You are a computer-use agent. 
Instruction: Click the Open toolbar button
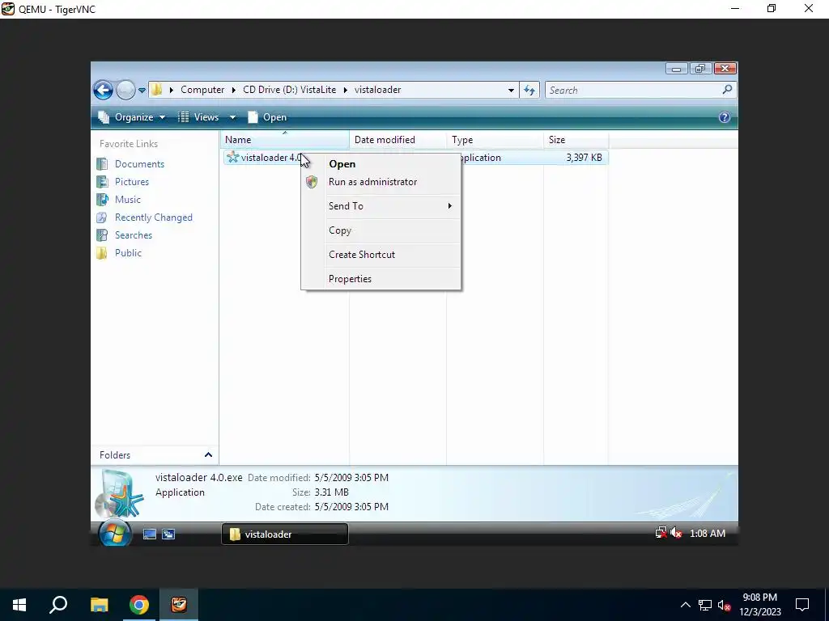(x=267, y=117)
